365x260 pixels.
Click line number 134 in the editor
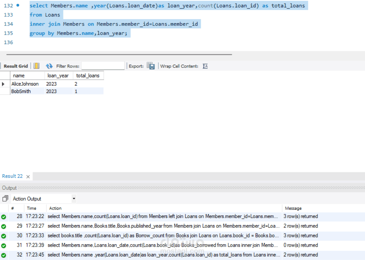click(x=8, y=24)
